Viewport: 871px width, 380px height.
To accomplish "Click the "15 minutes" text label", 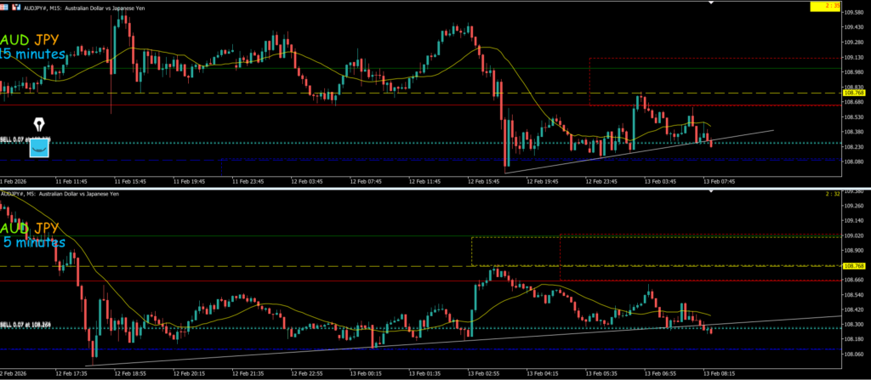I will tap(34, 54).
